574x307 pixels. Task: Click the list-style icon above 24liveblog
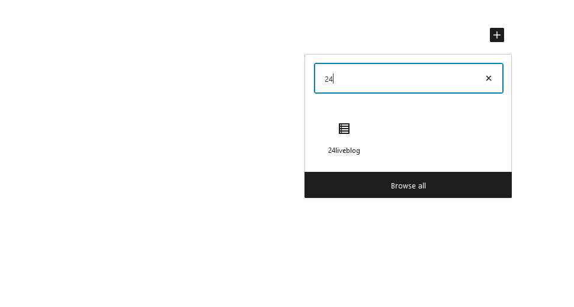[344, 129]
